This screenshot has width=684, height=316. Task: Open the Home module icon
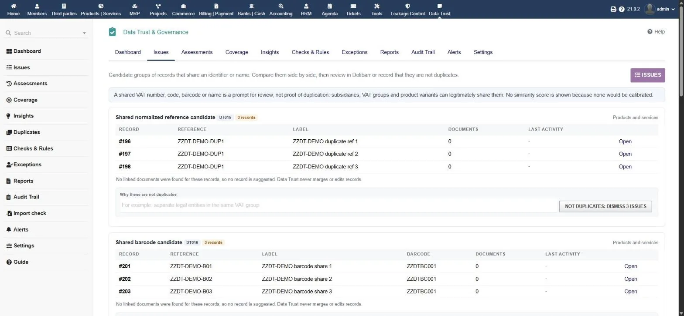13,6
